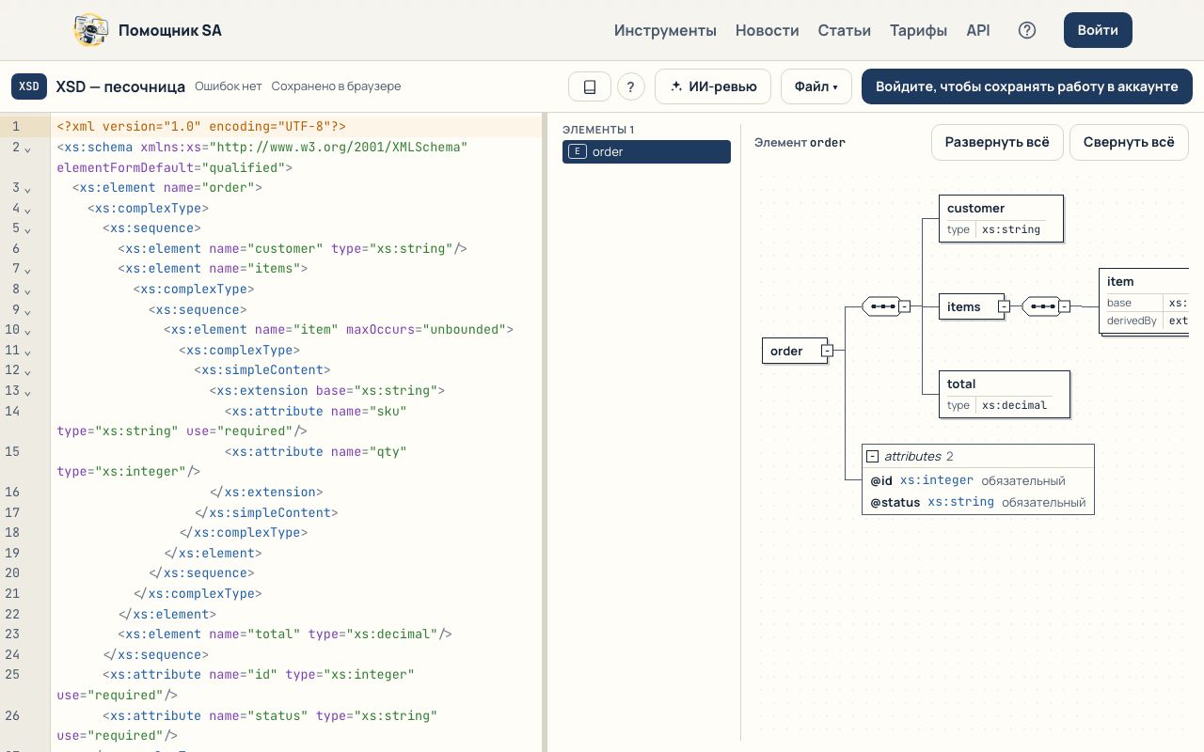The width and height of the screenshot is (1204, 752).
Task: Open the Файл dropdown menu
Action: 816,86
